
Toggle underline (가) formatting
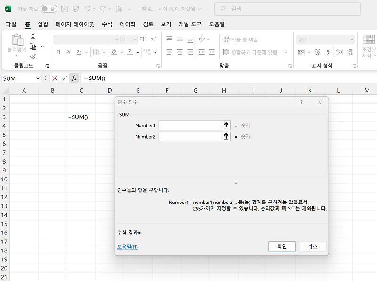79,52
